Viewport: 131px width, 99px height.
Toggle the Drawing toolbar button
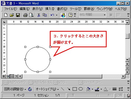click(63, 15)
